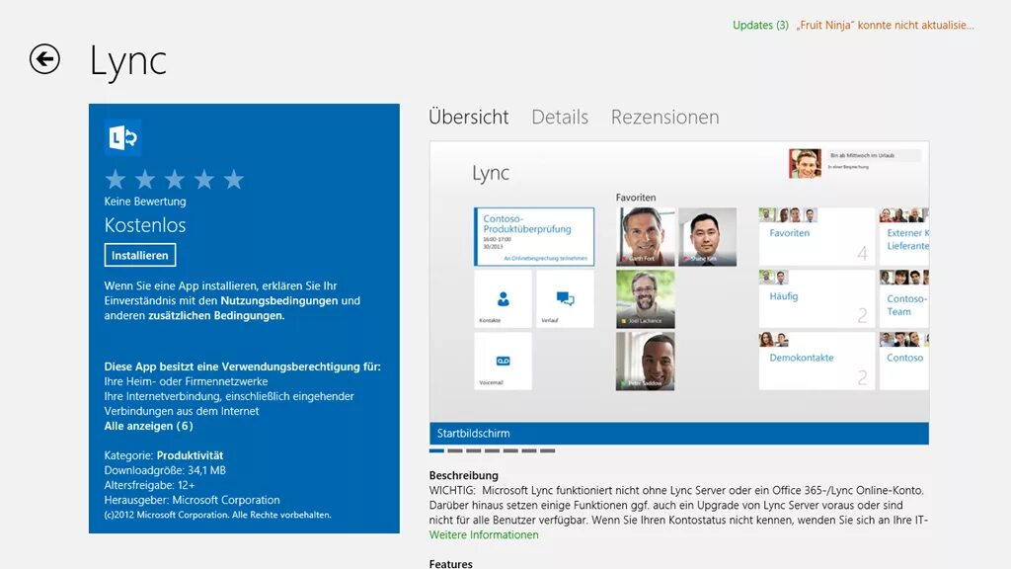
Task: Click the Demokontakte group tile
Action: (x=817, y=362)
